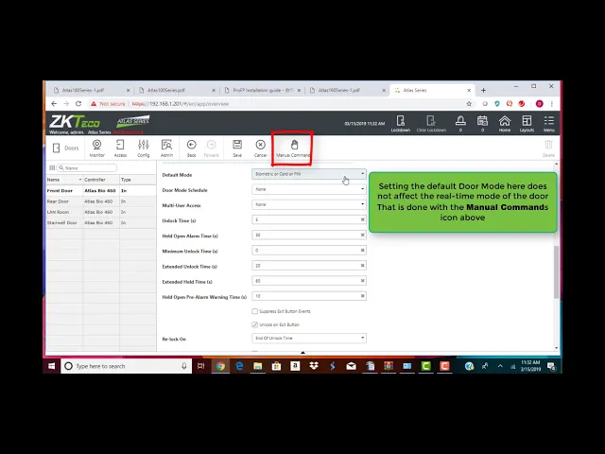605x454 pixels.
Task: Go to Home via header icon
Action: [505, 123]
